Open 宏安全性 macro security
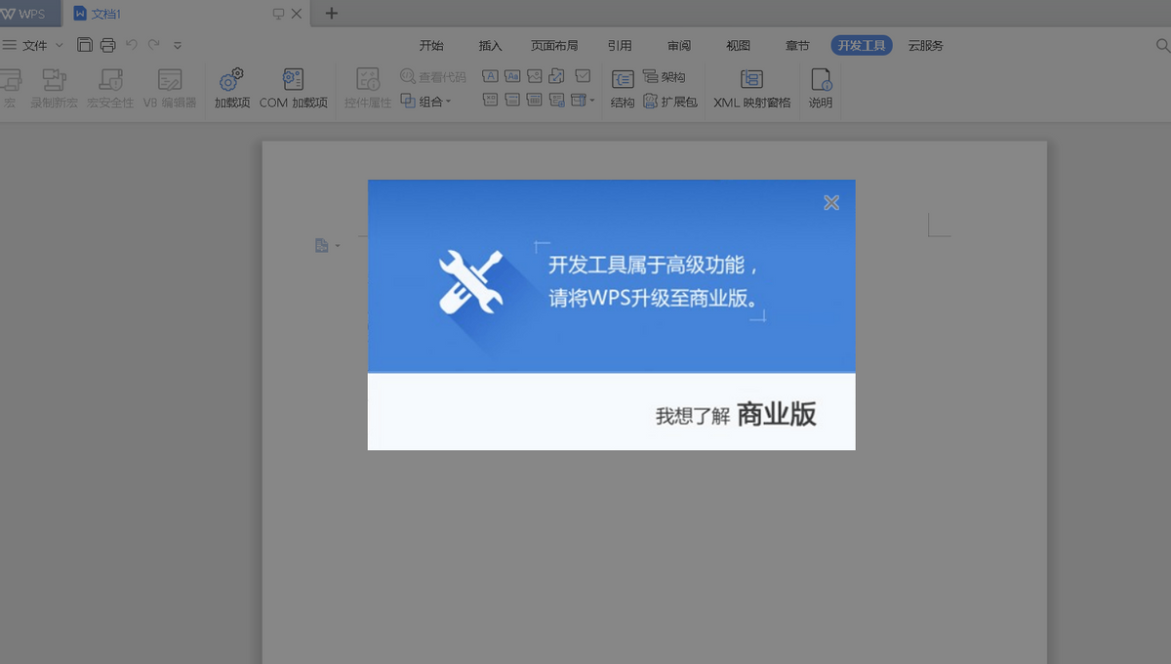Screen dimensions: 1171x664 pyautogui.click(x=110, y=88)
